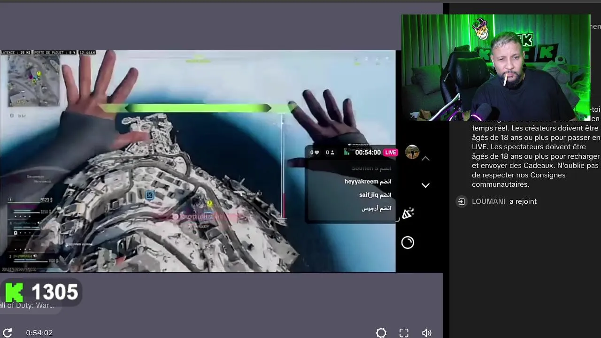Click the Call of Duty: War... category title

27,305
